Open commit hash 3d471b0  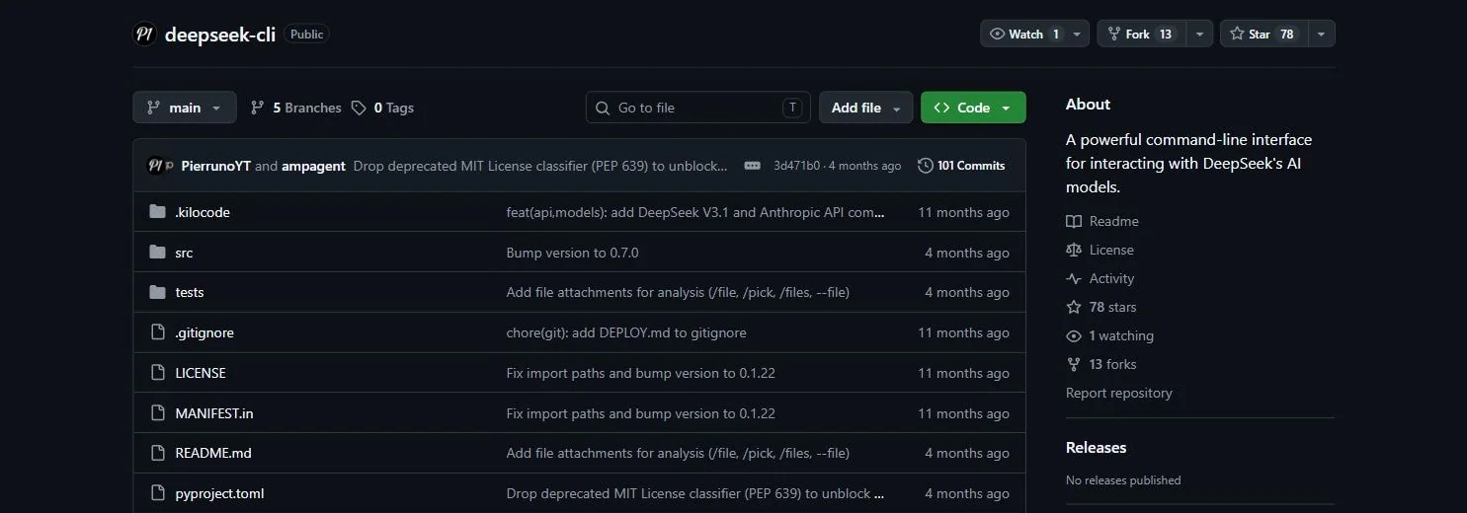pyautogui.click(x=796, y=166)
